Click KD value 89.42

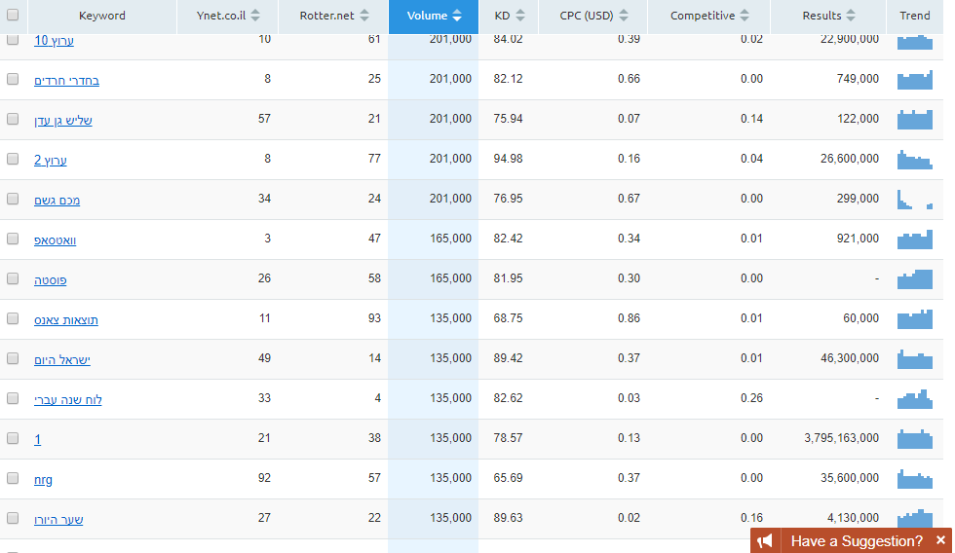(508, 358)
